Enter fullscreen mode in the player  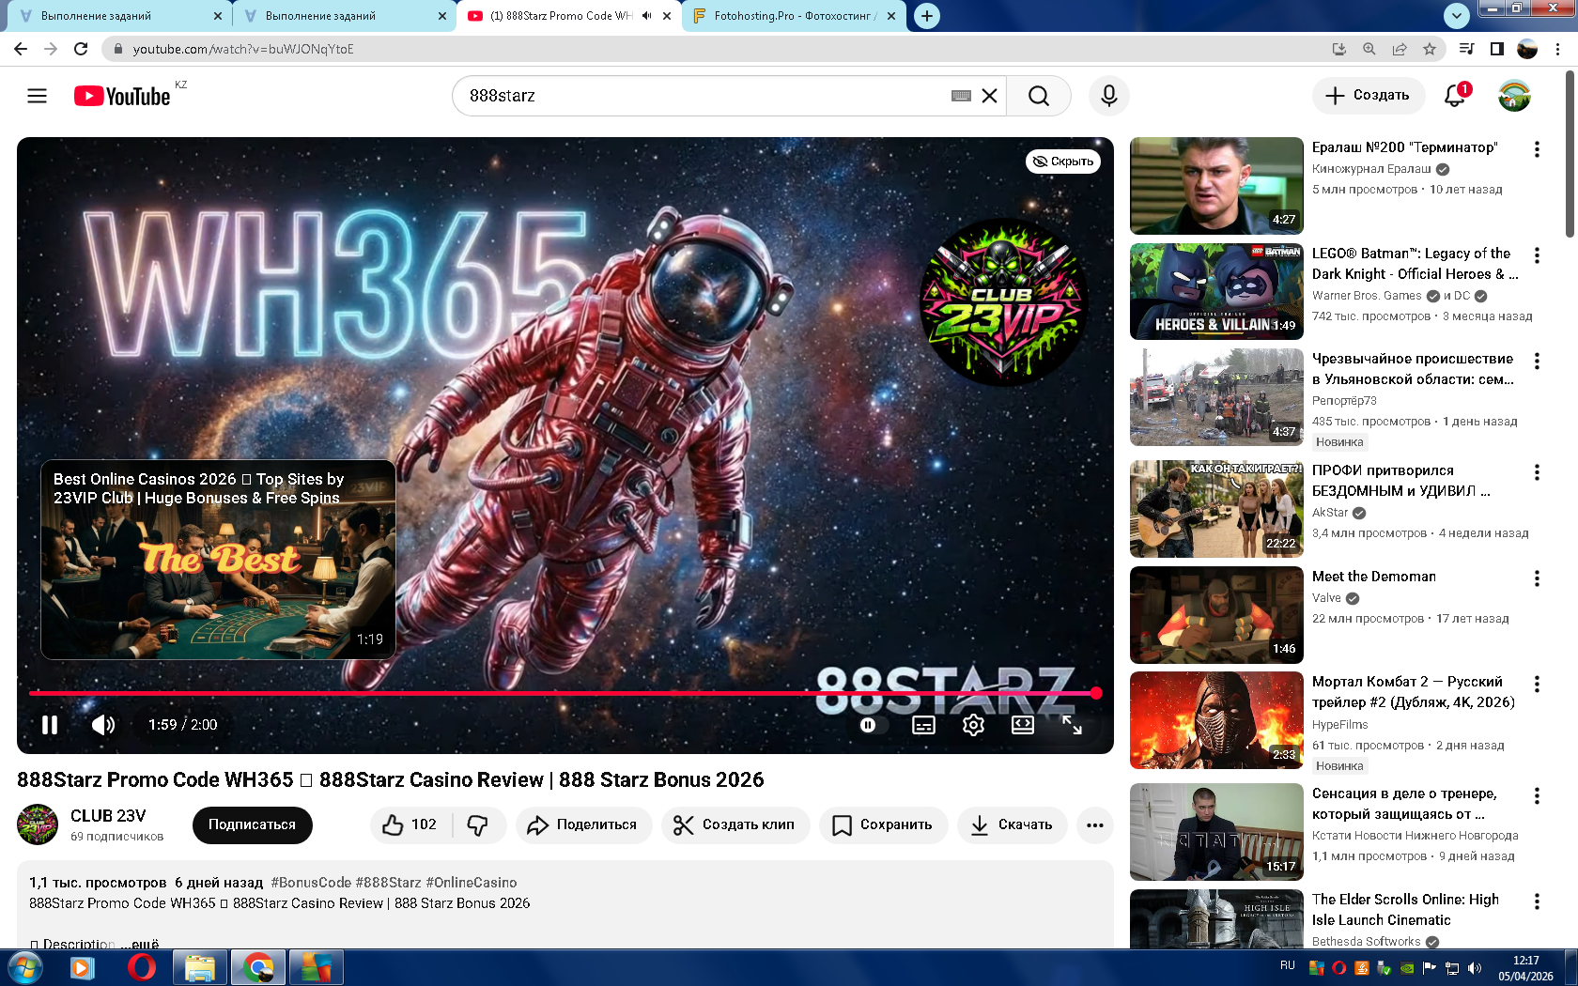coord(1072,725)
